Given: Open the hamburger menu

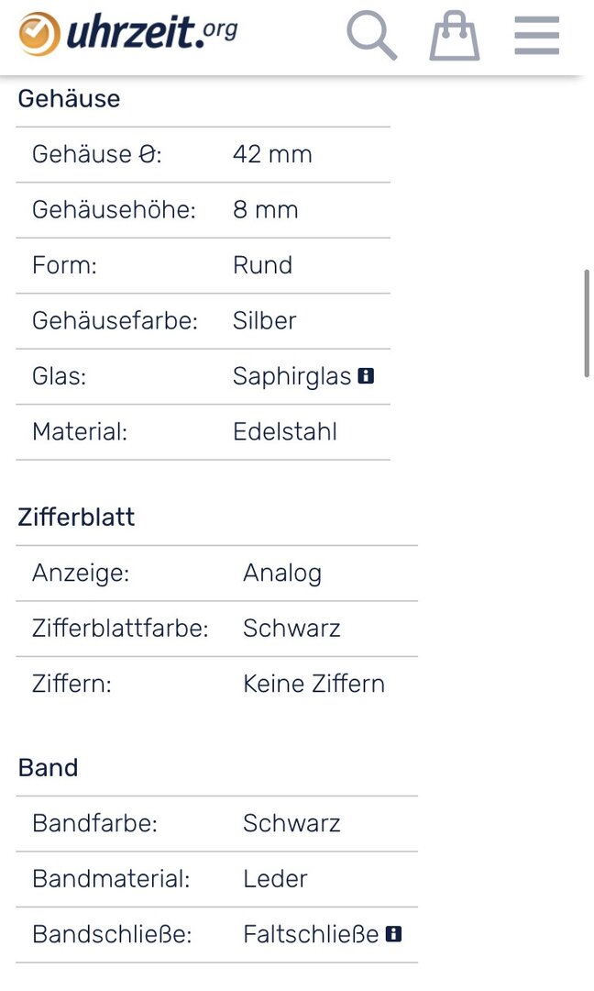Looking at the screenshot, I should point(536,36).
